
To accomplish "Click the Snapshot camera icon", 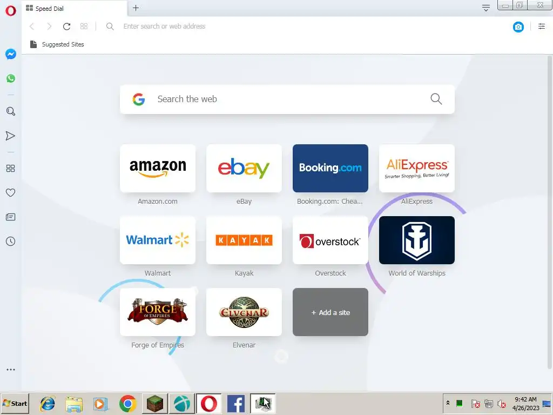I will pyautogui.click(x=518, y=27).
